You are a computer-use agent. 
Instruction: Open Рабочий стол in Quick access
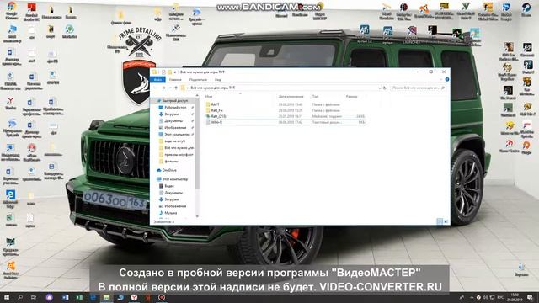click(175, 108)
